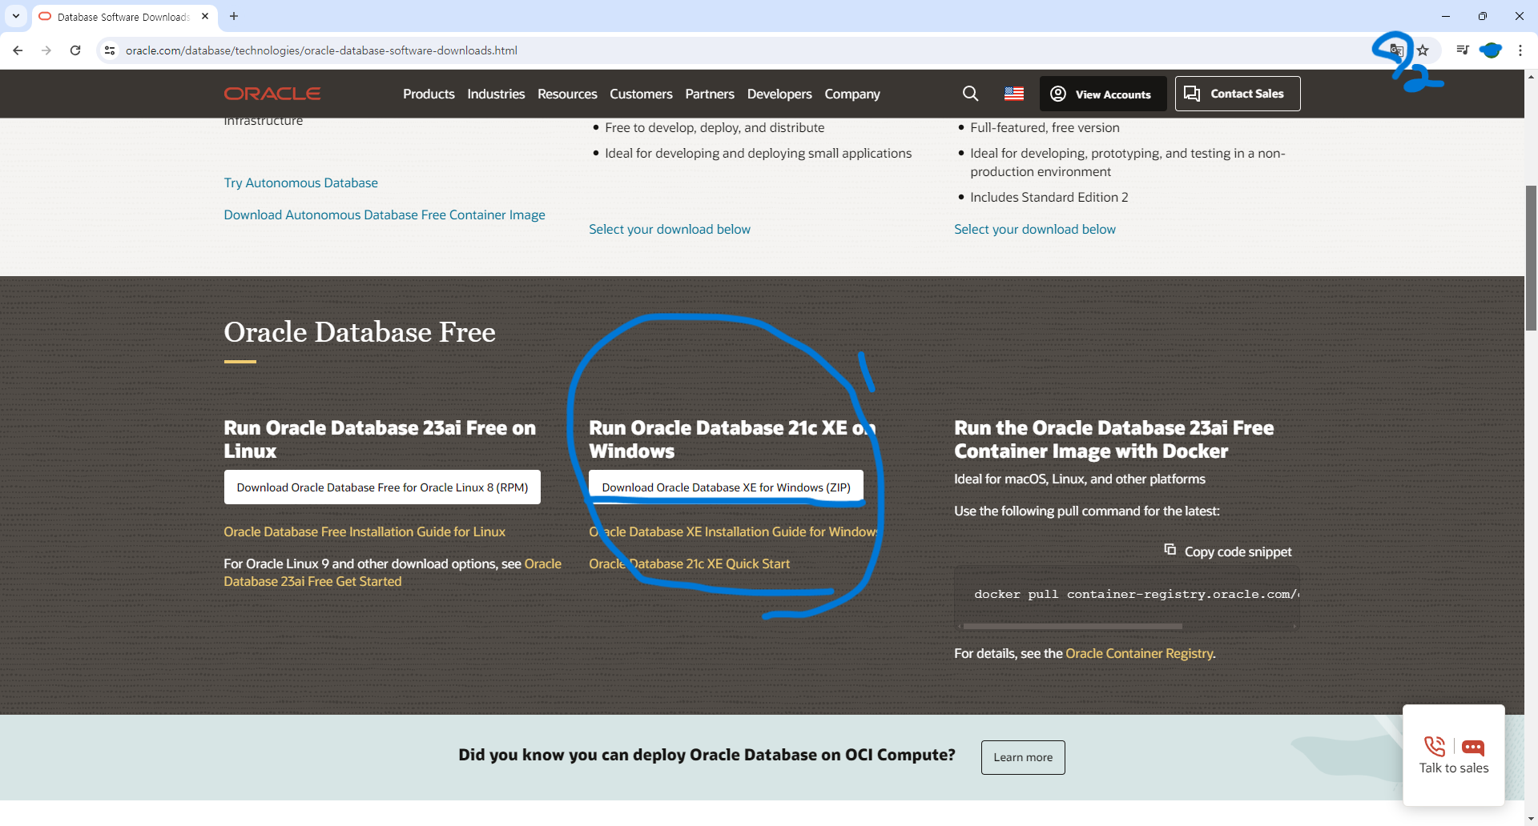Open Oracle Database 21c XE Quick Start
This screenshot has width=1538, height=826.
pos(689,563)
